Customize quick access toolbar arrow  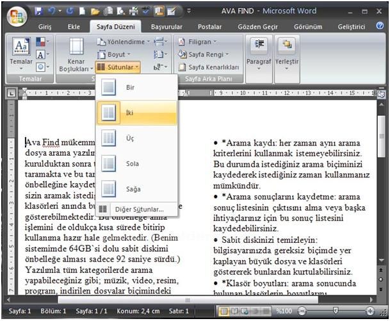point(189,11)
